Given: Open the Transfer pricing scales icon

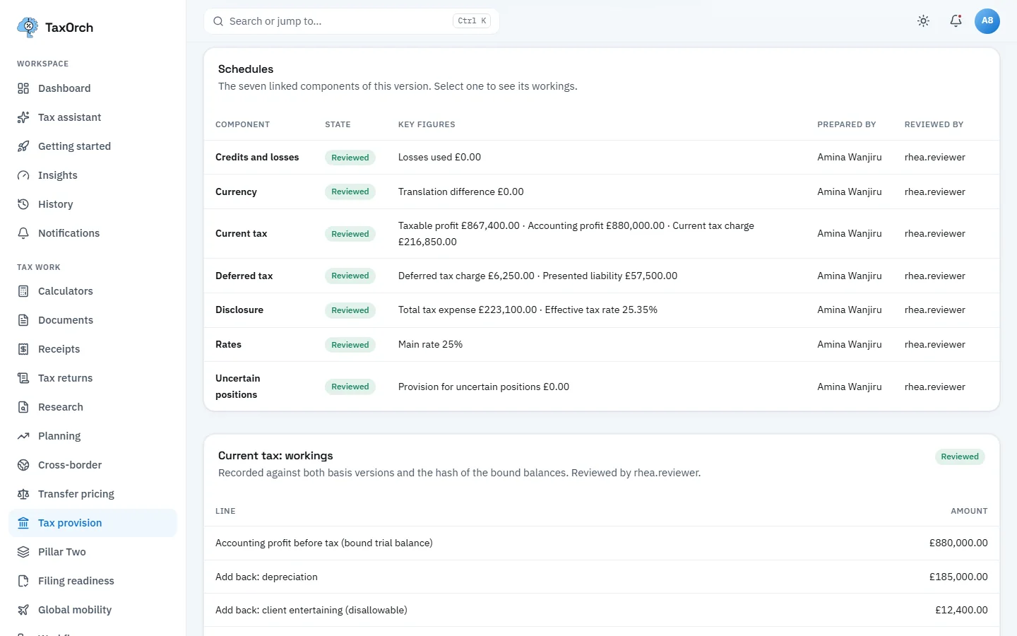Looking at the screenshot, I should pyautogui.click(x=23, y=494).
